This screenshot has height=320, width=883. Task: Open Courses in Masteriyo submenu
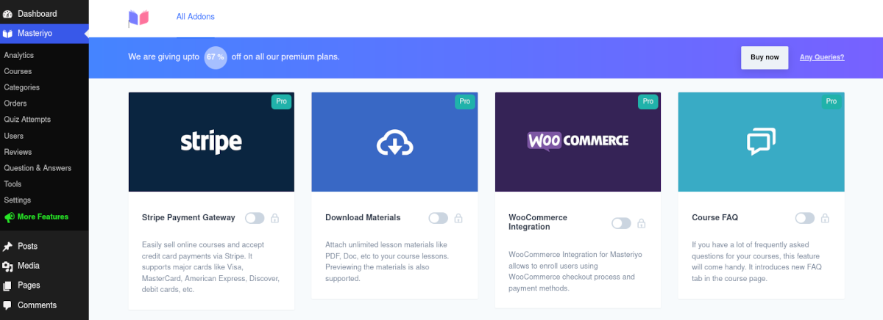[18, 71]
